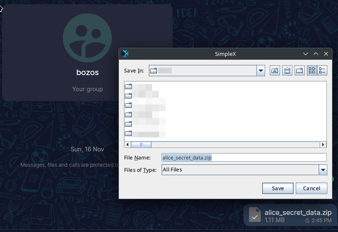Click the Create New Folder icon
The height and width of the screenshot is (232, 338).
coord(300,71)
